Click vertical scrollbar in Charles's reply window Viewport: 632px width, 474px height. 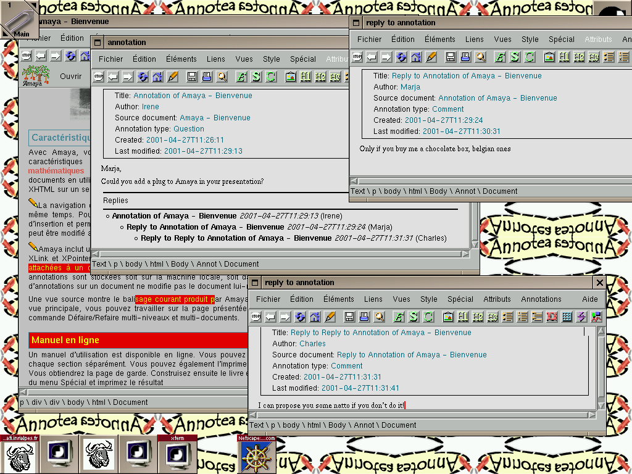601,364
